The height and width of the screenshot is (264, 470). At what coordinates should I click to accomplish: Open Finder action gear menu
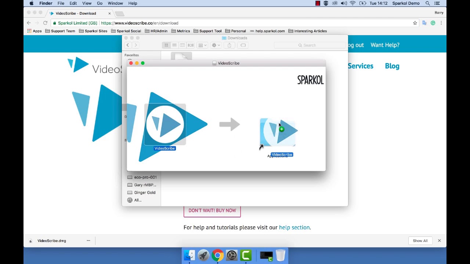[215, 45]
